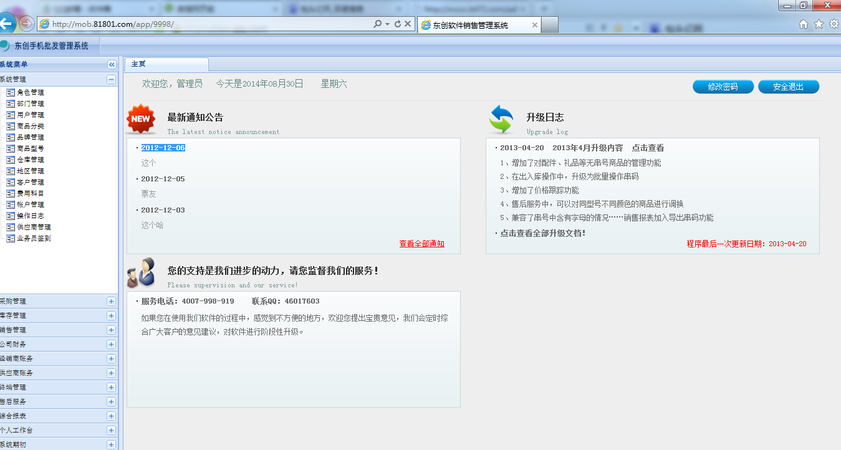Click the customer service people icon

coord(141,272)
